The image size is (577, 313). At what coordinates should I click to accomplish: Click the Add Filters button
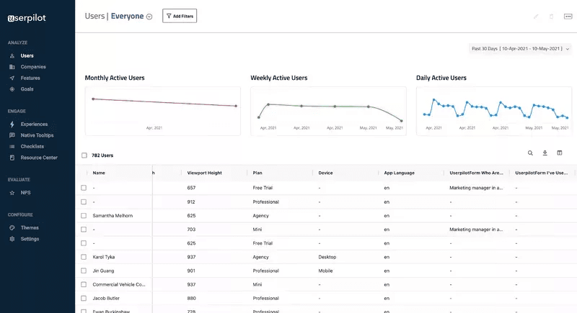point(180,16)
